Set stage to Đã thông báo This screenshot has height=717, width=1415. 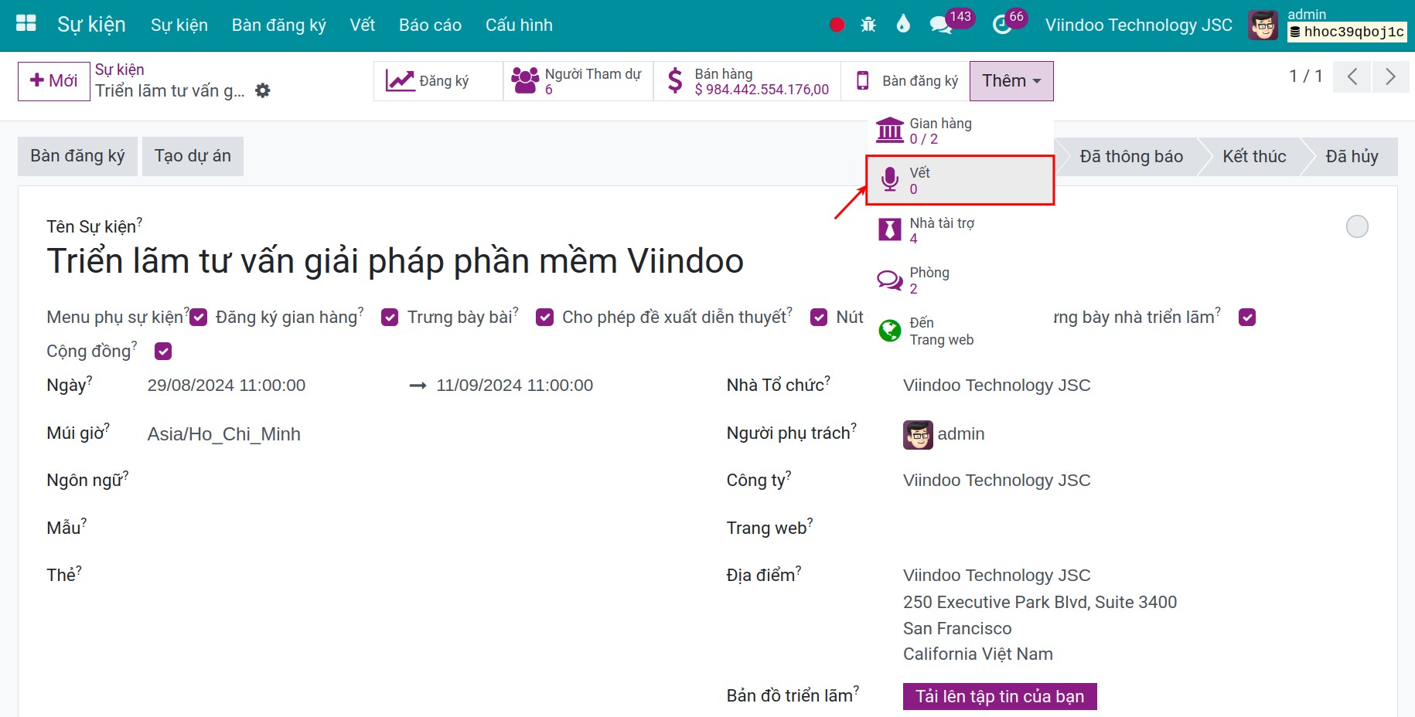click(1130, 157)
